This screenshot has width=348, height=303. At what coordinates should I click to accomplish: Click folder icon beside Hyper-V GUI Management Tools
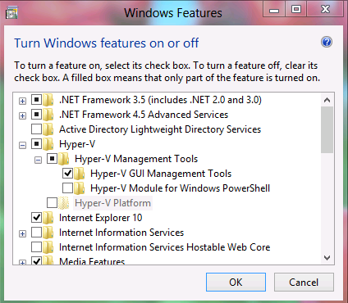80,174
